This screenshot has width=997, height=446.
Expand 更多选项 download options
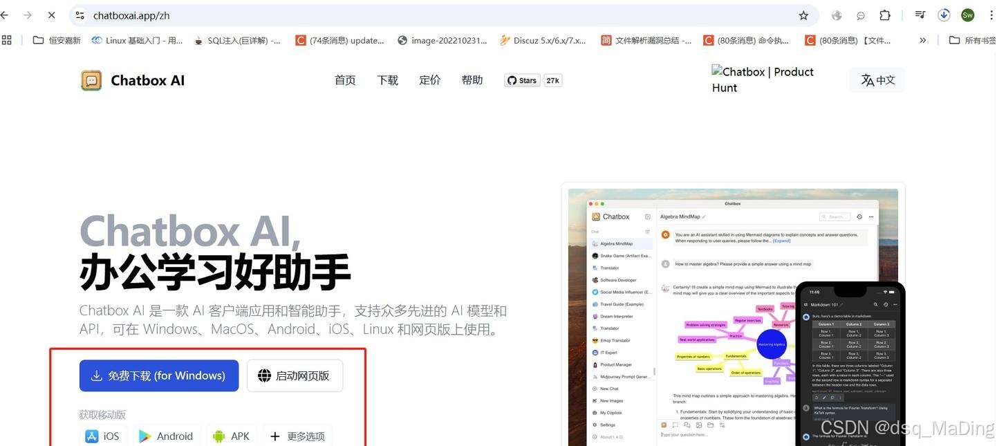tap(297, 436)
